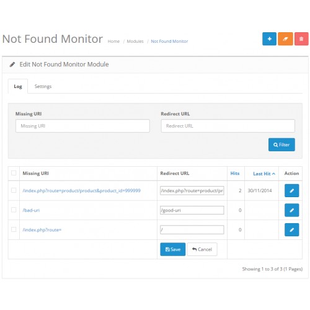Click pencil edit icon for /bad-uri row

[291, 210]
